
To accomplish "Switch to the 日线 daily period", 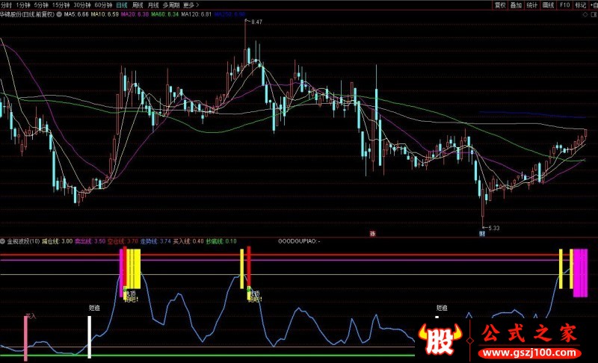I will tap(121, 4).
